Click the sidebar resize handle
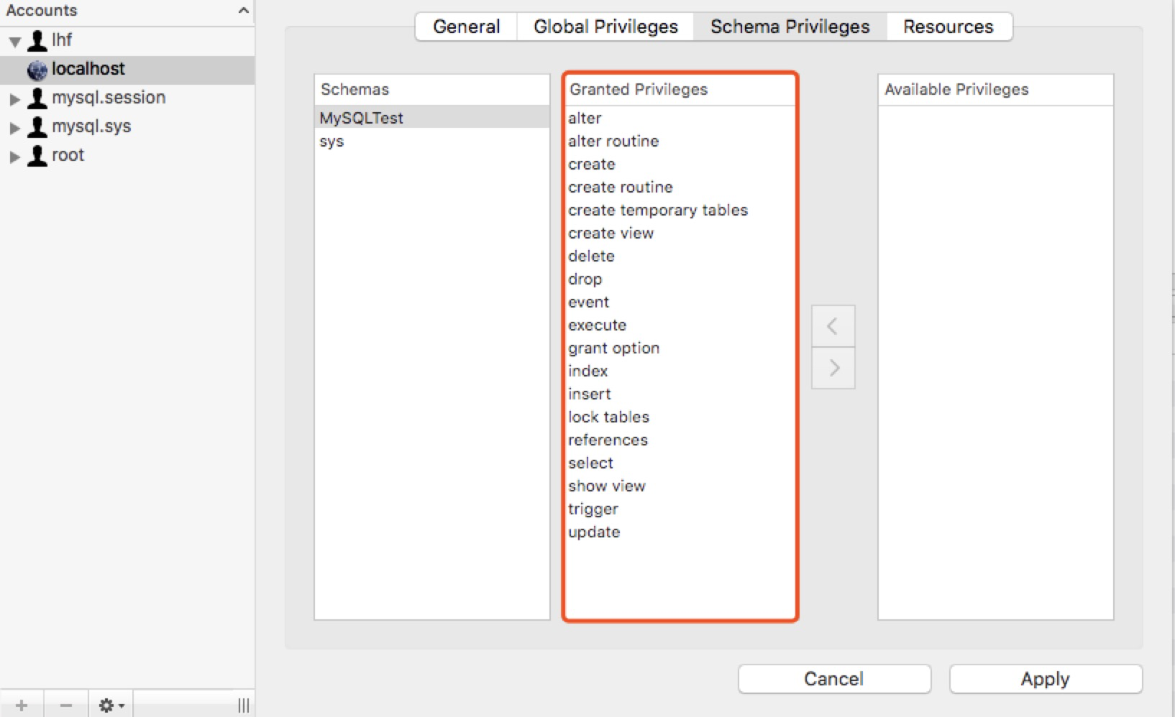This screenshot has width=1175, height=717. (x=244, y=705)
